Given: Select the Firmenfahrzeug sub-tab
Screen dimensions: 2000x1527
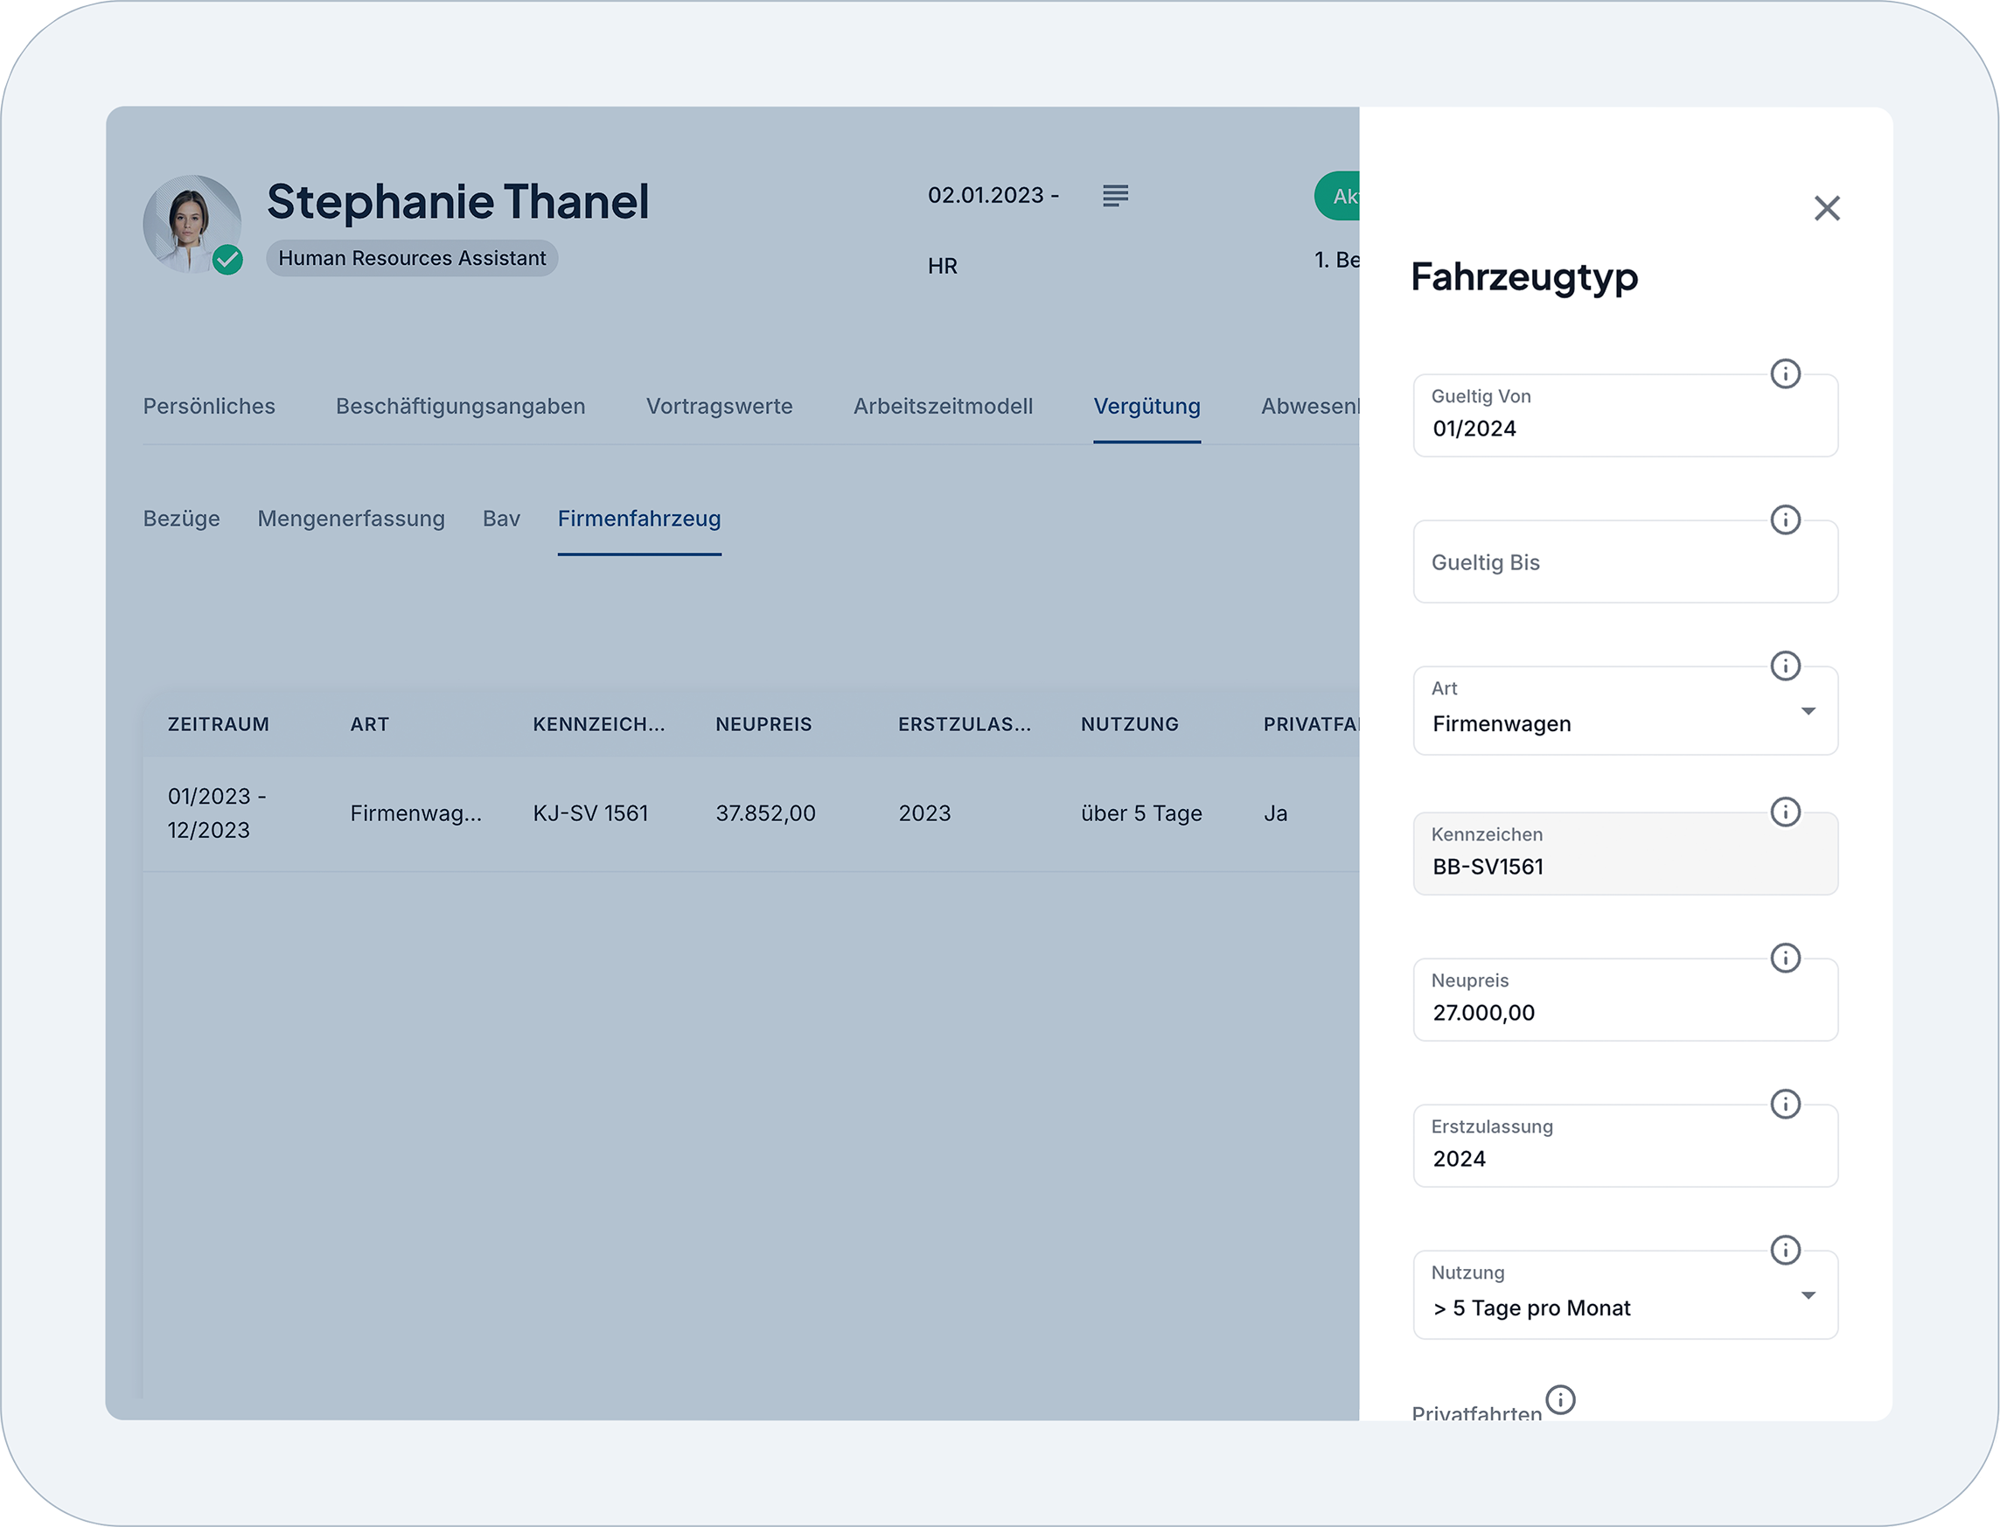Looking at the screenshot, I should [638, 518].
